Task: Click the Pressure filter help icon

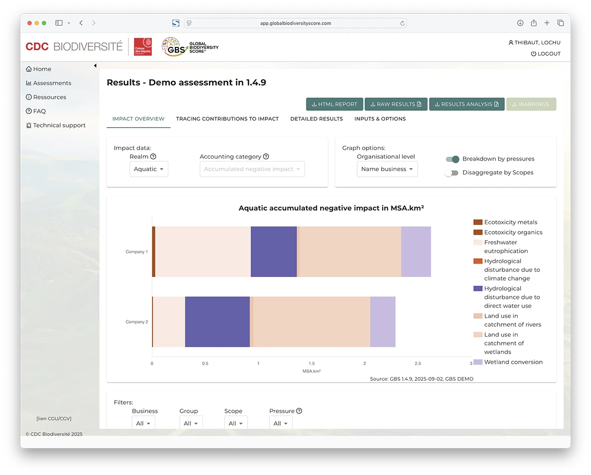Action: click(x=299, y=411)
